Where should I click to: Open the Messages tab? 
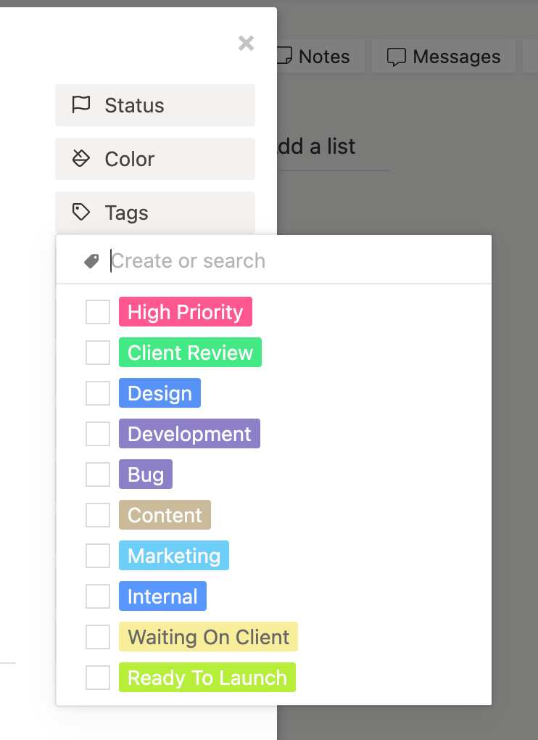444,57
